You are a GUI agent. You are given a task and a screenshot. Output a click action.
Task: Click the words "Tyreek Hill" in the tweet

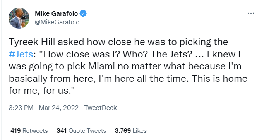pos(32,42)
